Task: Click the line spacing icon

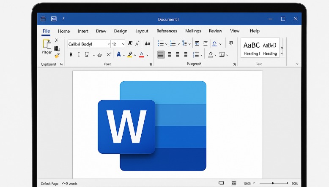Action: (x=196, y=55)
